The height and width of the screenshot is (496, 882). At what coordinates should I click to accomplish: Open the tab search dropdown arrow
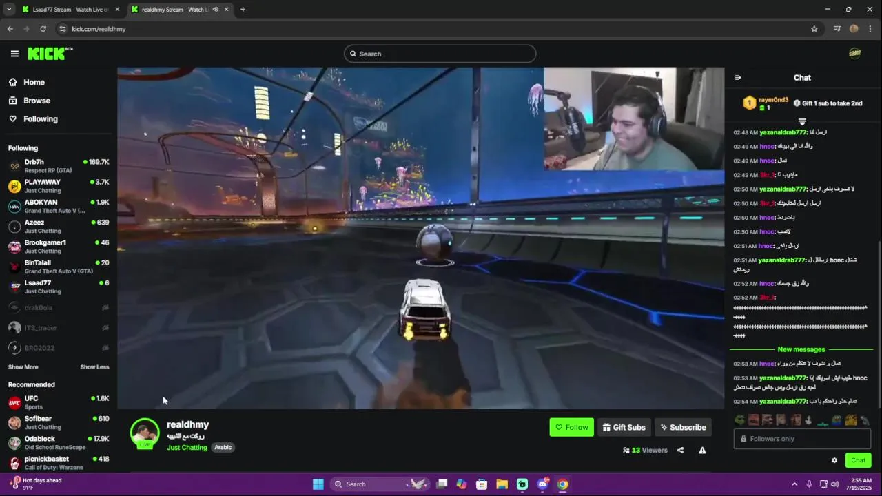coord(9,10)
